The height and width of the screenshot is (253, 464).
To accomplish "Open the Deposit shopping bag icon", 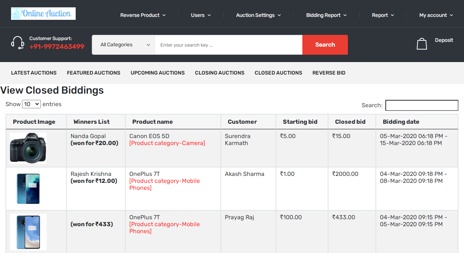I will (422, 43).
